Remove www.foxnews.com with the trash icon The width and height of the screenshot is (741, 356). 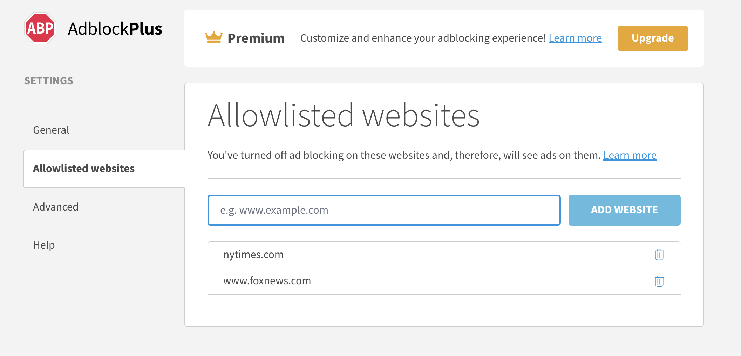click(x=659, y=281)
